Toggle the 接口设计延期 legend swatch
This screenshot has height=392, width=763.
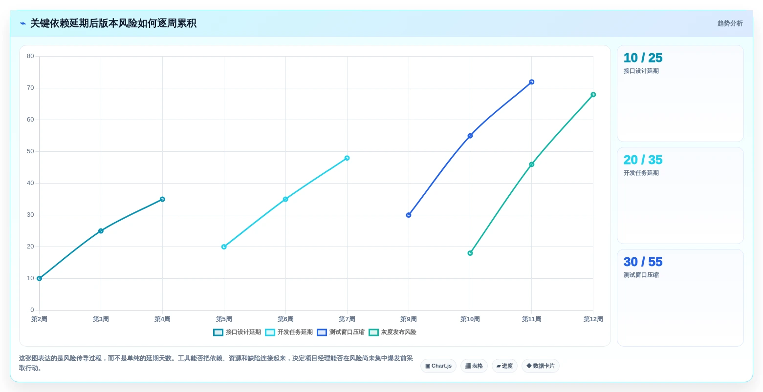point(218,332)
